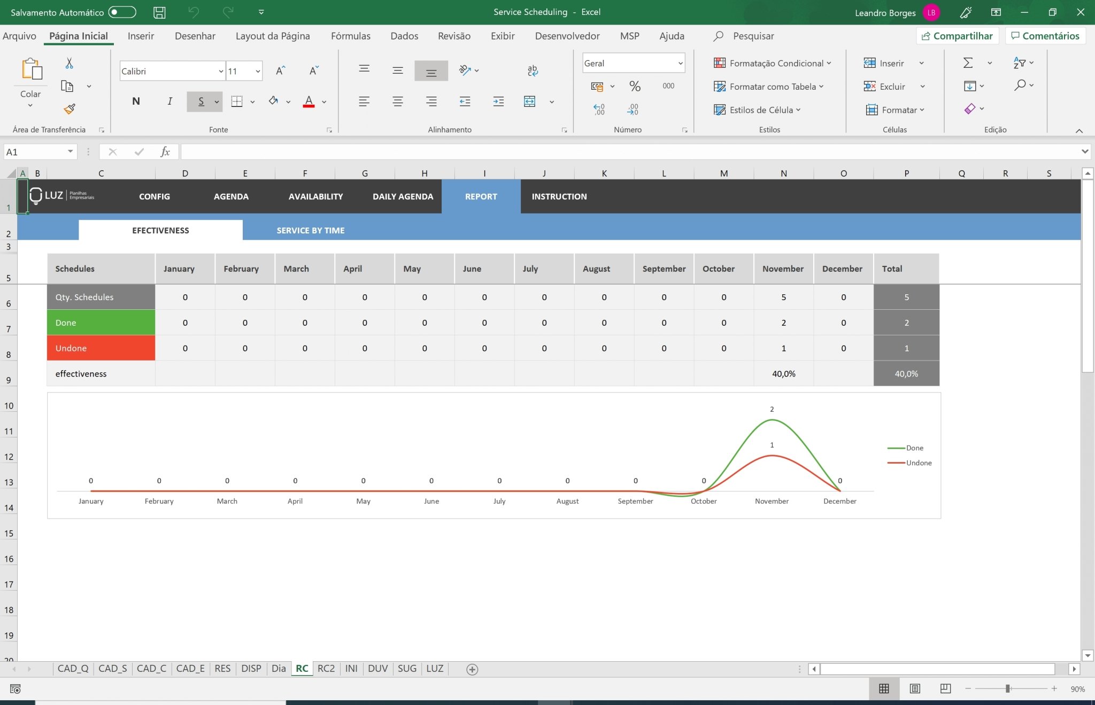Adjust the zoom slider

click(x=1008, y=689)
